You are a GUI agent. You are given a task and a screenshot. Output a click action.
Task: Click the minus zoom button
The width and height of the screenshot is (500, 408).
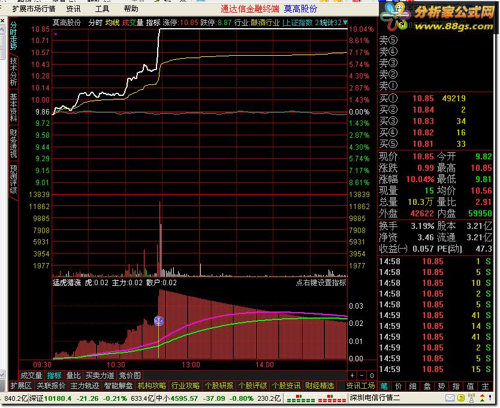tap(362, 376)
